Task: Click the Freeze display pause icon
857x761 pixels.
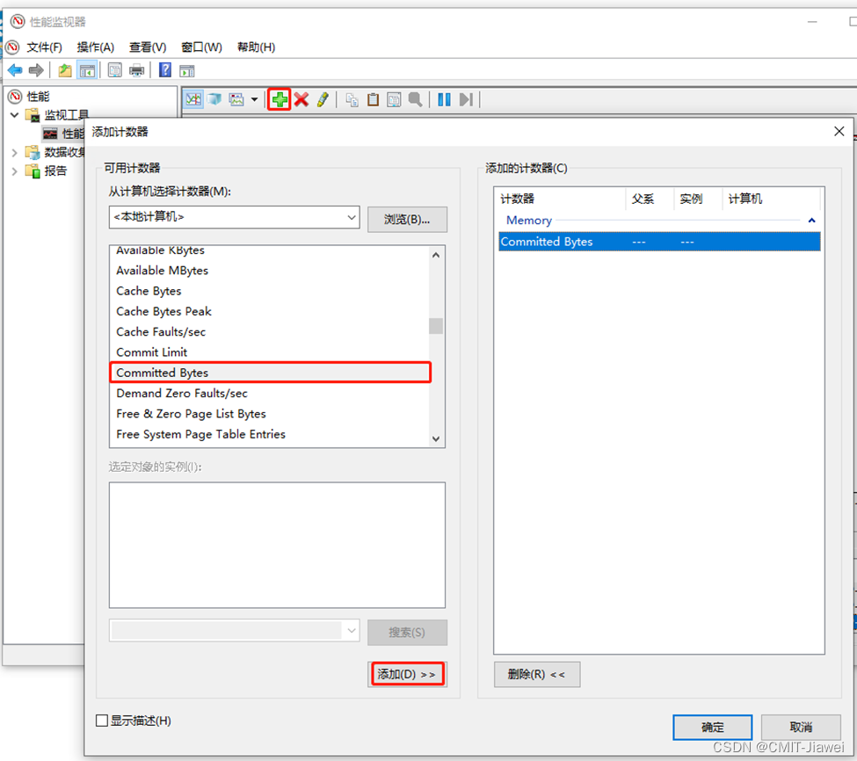Action: pos(445,99)
